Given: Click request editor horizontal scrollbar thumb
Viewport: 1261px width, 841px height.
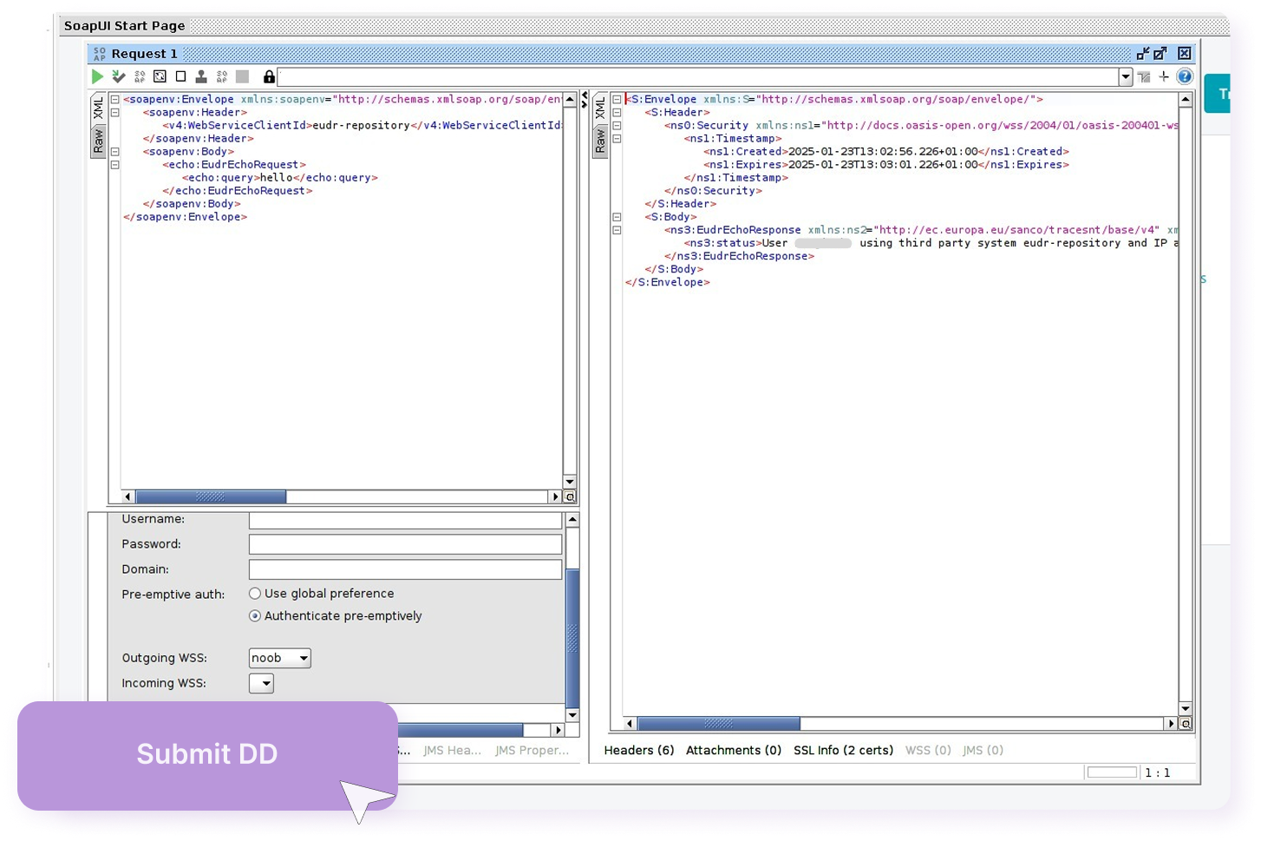Looking at the screenshot, I should (x=211, y=496).
